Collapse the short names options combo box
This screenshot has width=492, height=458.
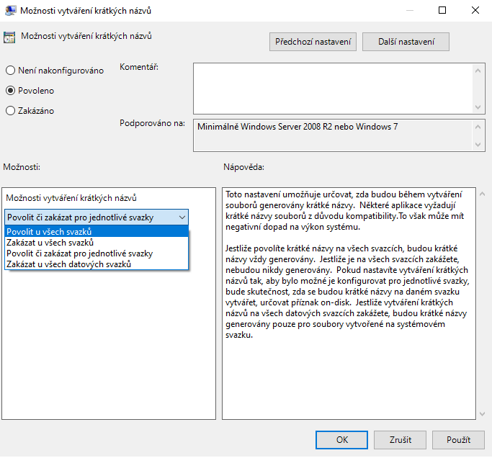point(181,217)
